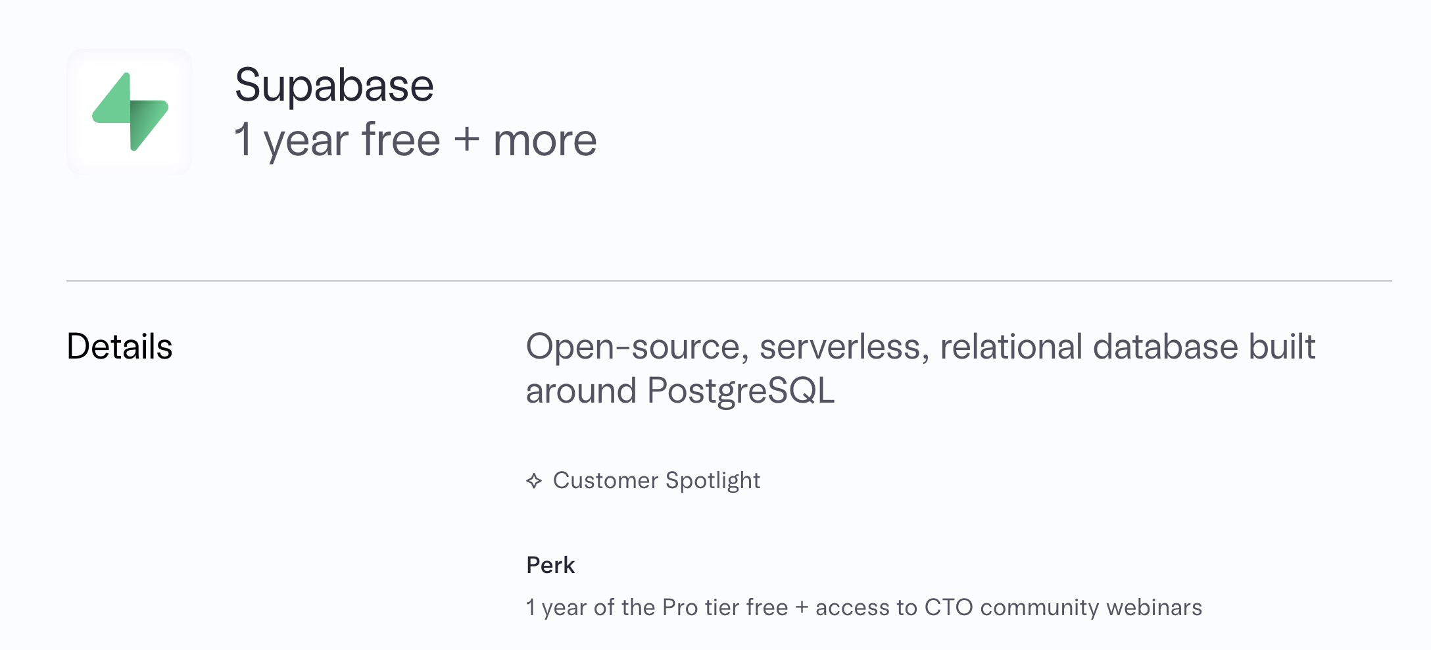Click the Perk heading label
Screen dimensions: 1431x650
(x=550, y=565)
